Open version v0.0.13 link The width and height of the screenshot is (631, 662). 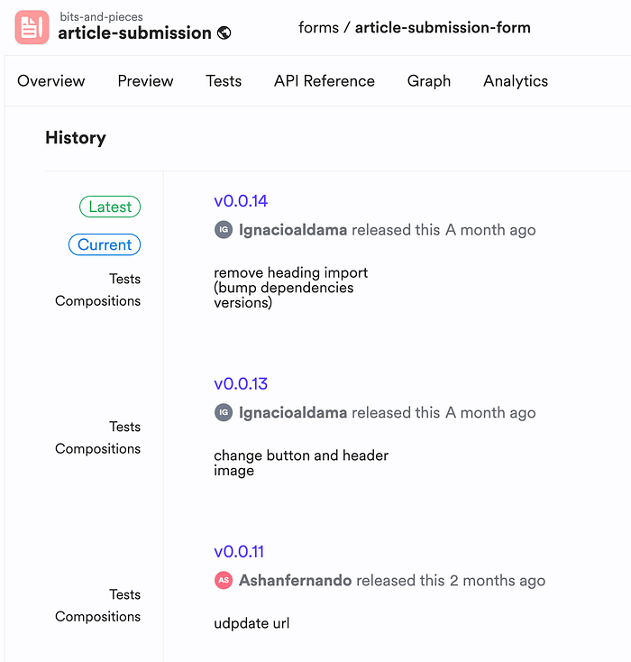(x=241, y=384)
